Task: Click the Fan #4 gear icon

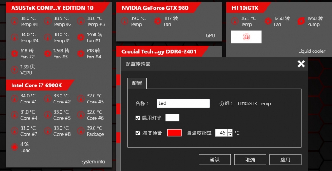Action: click(81, 53)
